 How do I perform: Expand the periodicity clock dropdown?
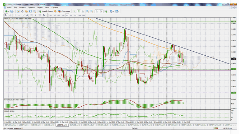click(x=113, y=11)
